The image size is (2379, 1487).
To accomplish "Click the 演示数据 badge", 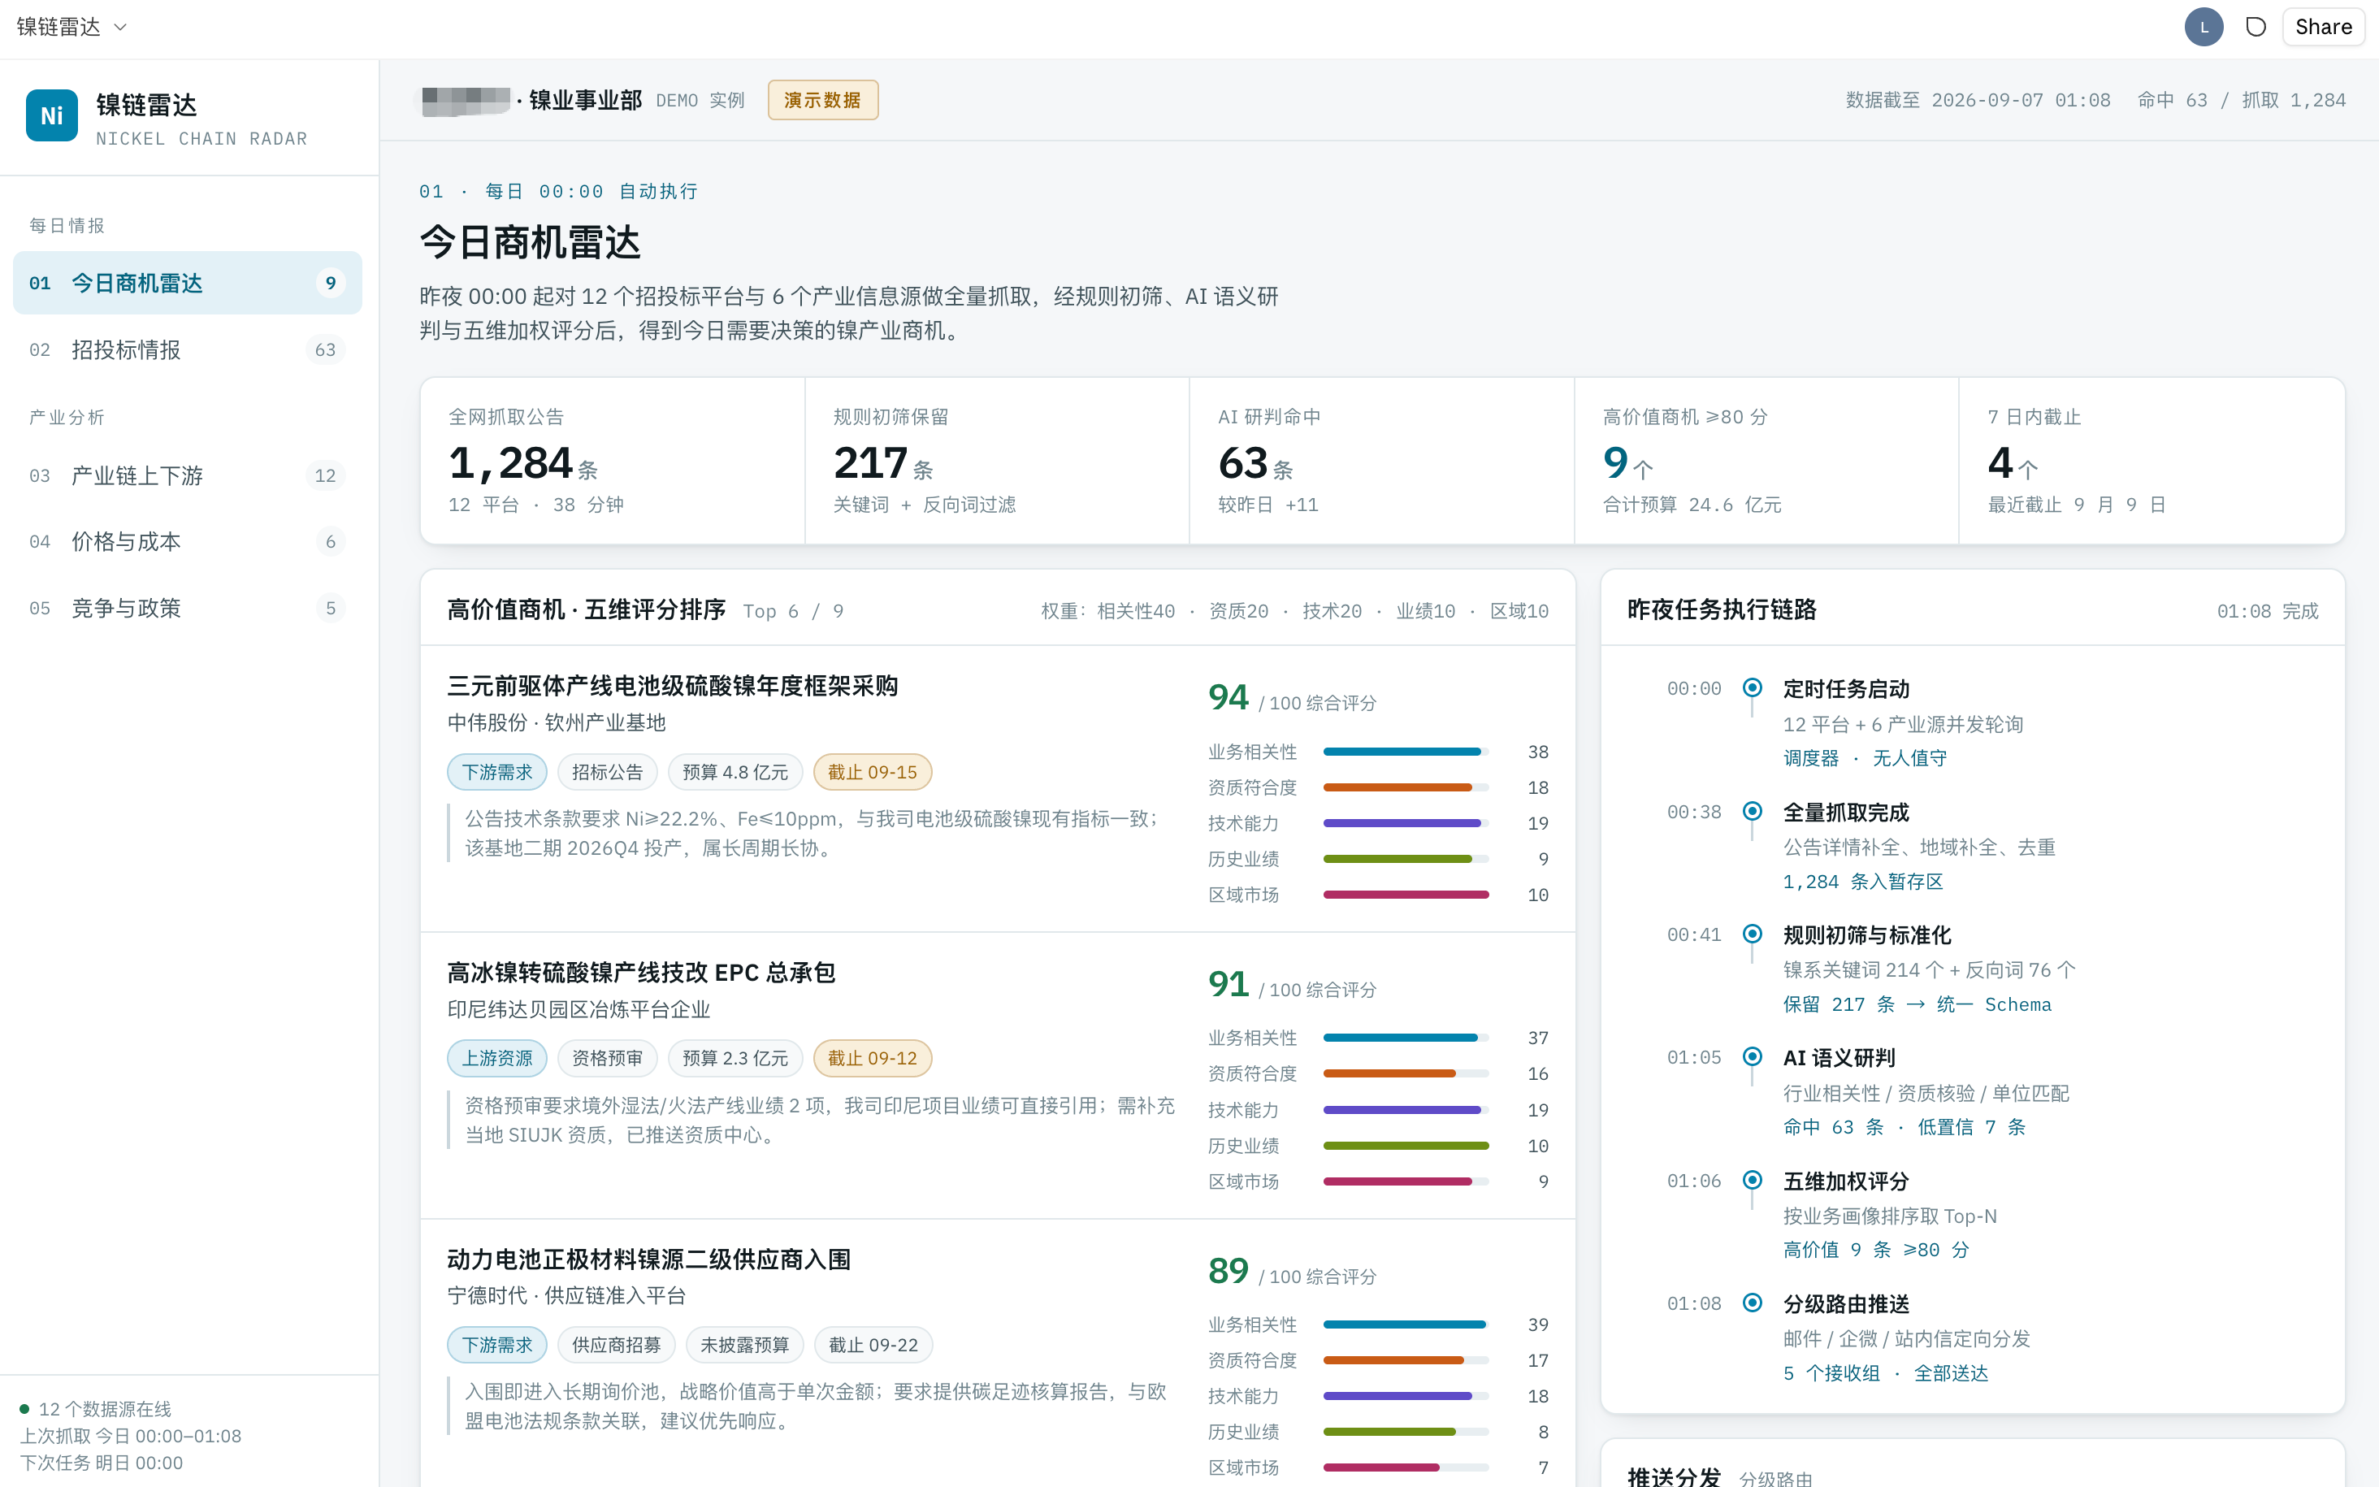I will (x=823, y=100).
